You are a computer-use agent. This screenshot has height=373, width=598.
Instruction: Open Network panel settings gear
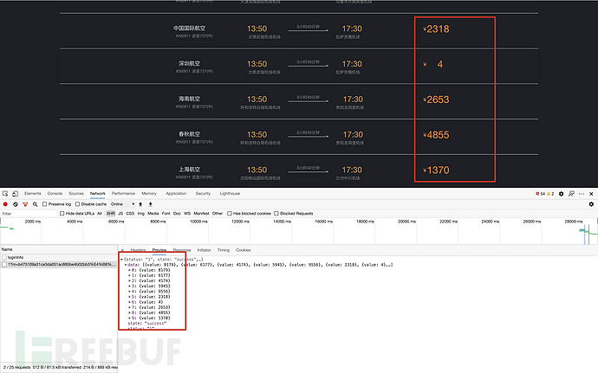pos(591,204)
